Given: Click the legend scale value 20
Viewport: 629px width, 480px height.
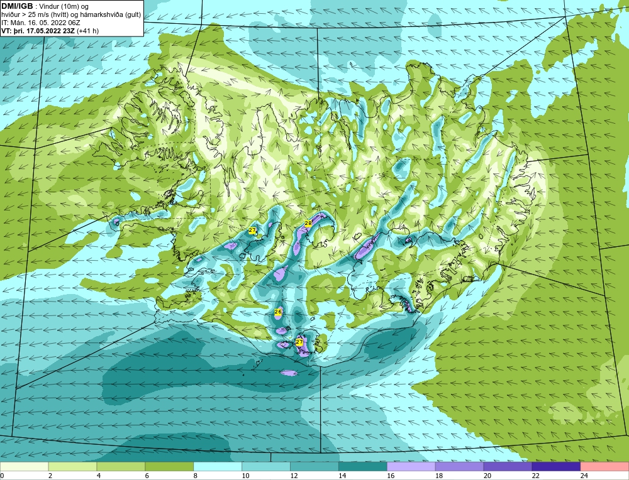Looking at the screenshot, I should click(487, 476).
